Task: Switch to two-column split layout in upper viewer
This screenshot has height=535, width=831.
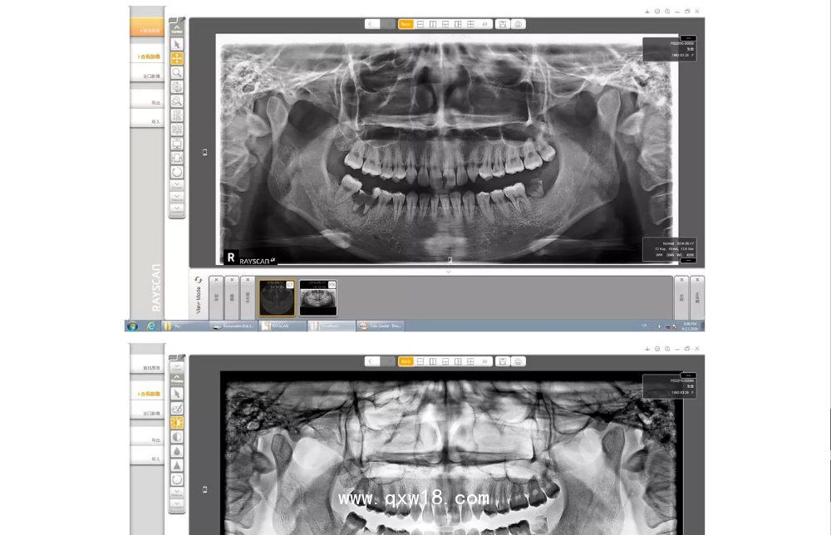Action: tap(433, 24)
